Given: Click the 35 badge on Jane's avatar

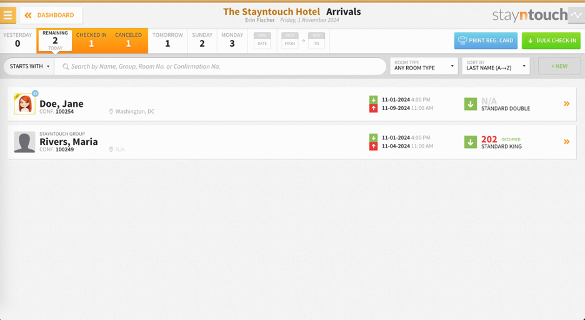Looking at the screenshot, I should click(x=35, y=93).
